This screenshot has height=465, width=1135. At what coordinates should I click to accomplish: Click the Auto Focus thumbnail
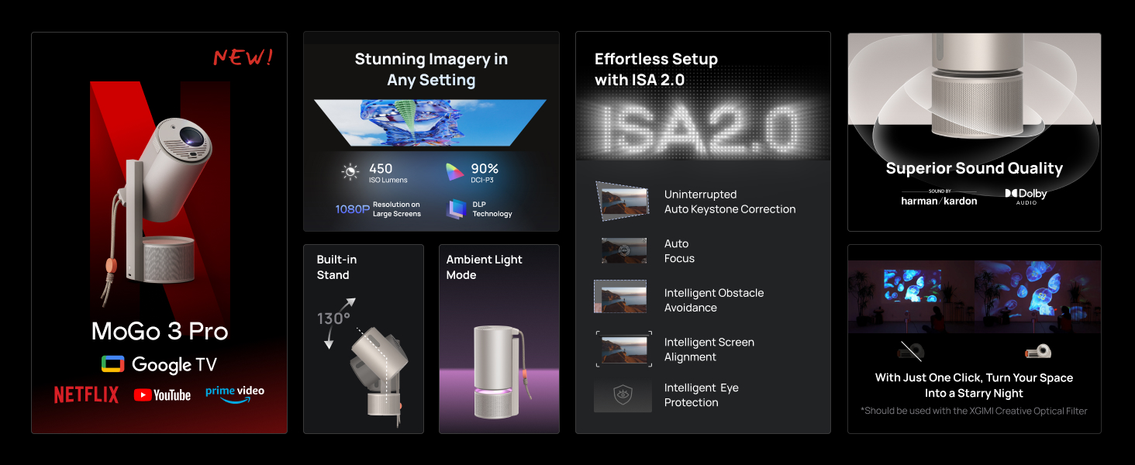[623, 251]
